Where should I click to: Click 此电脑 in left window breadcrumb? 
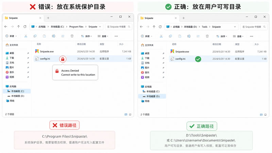pyautogui.click(x=42, y=27)
